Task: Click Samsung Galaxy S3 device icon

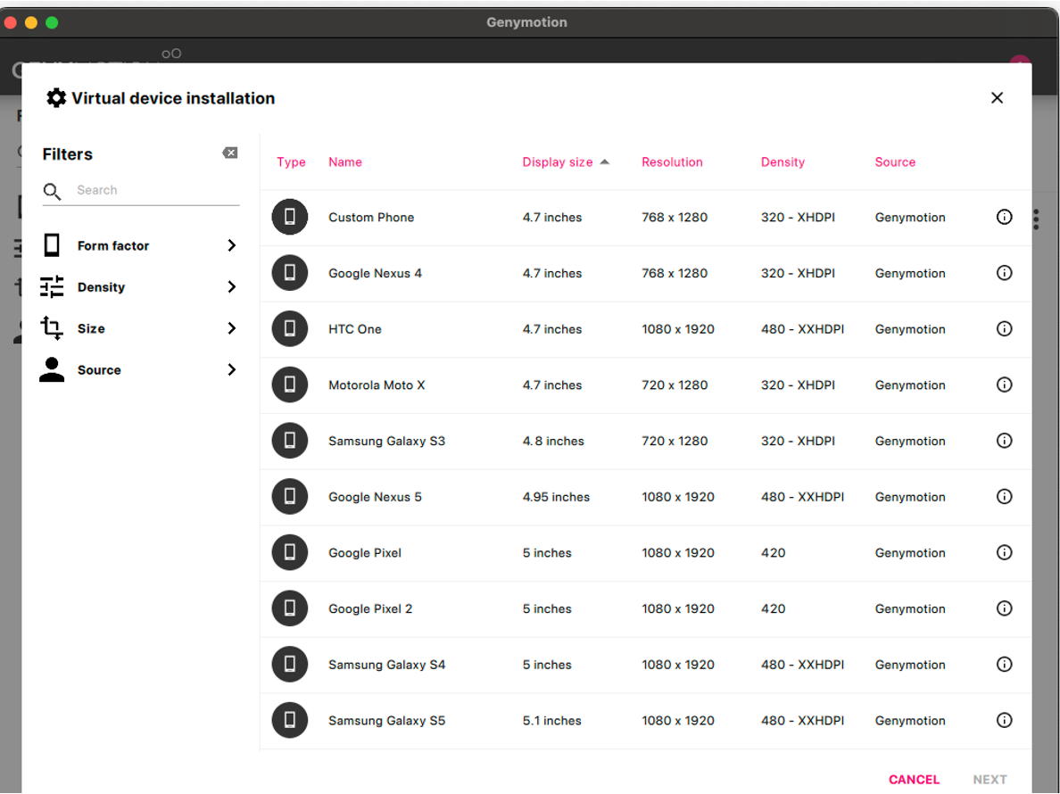Action: click(x=290, y=441)
